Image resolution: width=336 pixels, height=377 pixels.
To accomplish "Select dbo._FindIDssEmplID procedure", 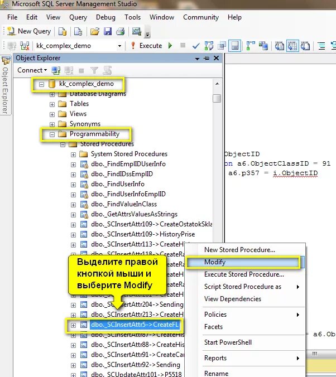I will [x=122, y=174].
